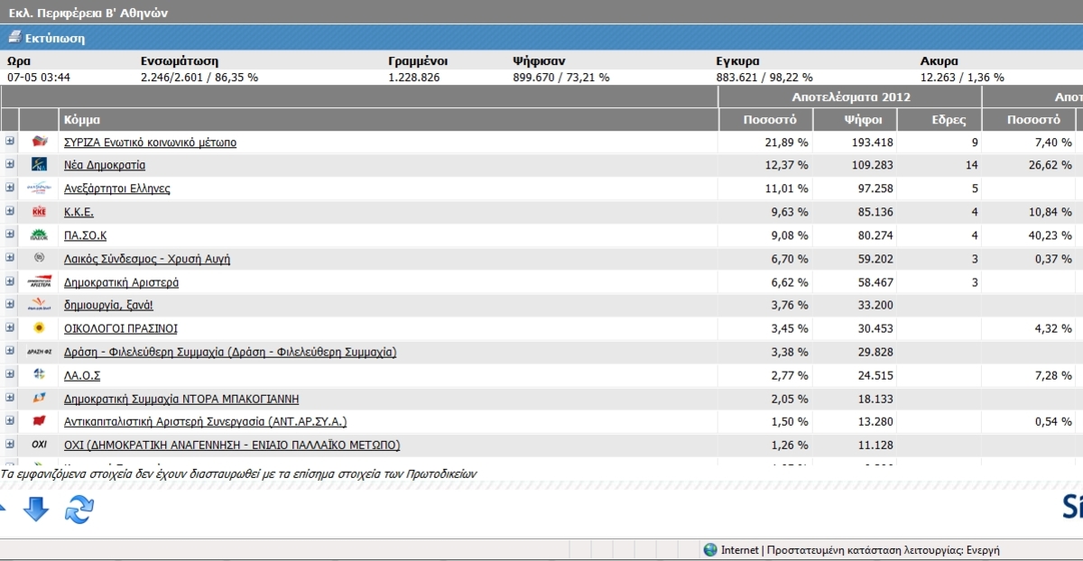The width and height of the screenshot is (1083, 561).
Task: Click the Κόμμα column header
Action: click(x=82, y=120)
